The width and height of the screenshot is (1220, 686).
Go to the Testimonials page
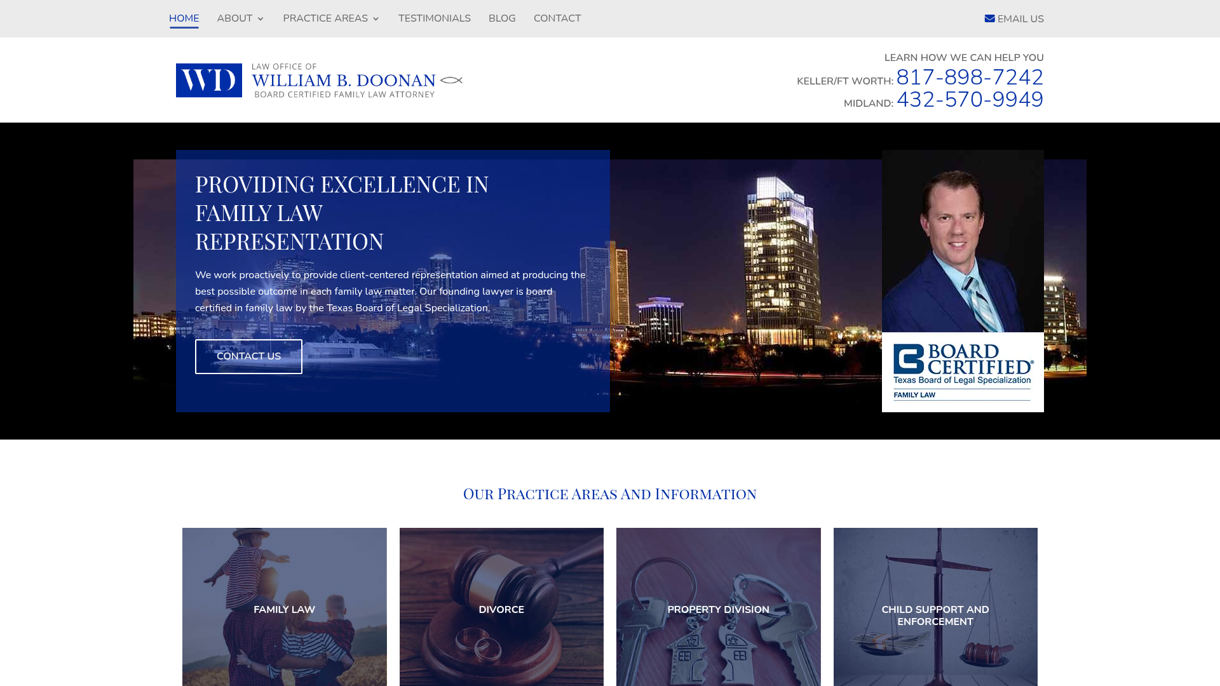434,18
